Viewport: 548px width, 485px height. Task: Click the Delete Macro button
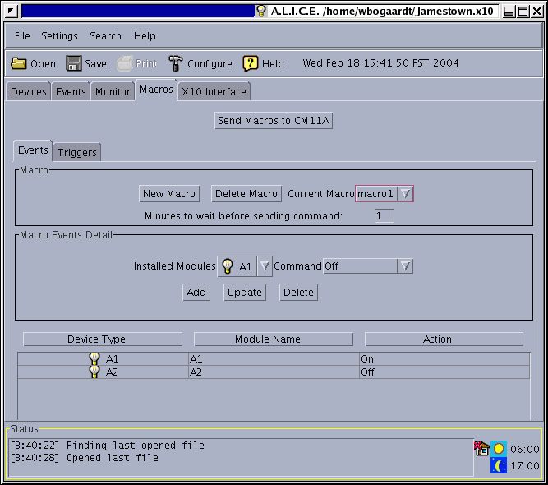point(246,194)
